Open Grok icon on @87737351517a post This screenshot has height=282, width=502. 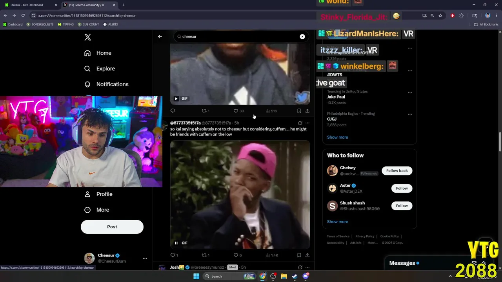[300, 123]
